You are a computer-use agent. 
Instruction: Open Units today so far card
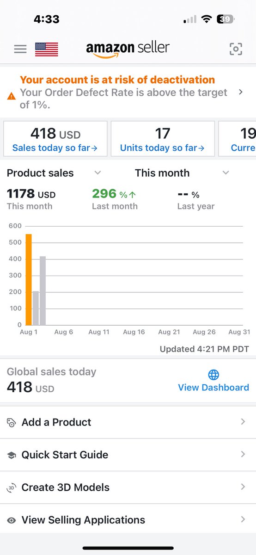tap(163, 139)
